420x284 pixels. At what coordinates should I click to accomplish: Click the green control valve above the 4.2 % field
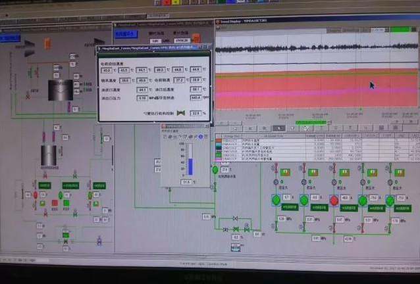click(x=236, y=229)
